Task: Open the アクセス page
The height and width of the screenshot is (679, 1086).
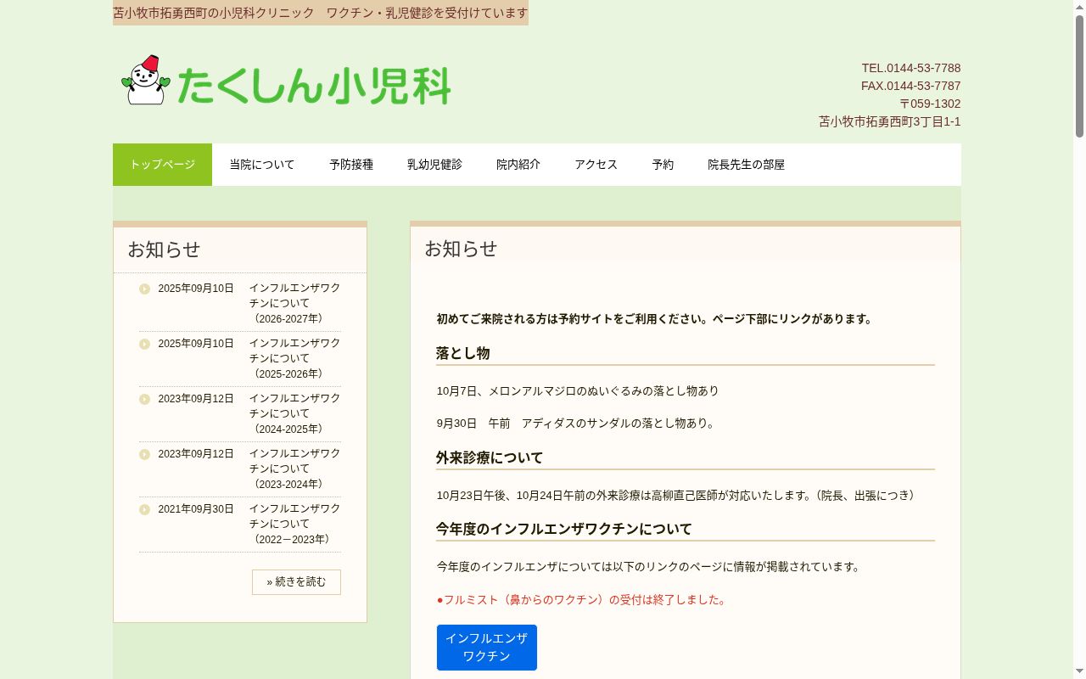Action: pyautogui.click(x=596, y=165)
